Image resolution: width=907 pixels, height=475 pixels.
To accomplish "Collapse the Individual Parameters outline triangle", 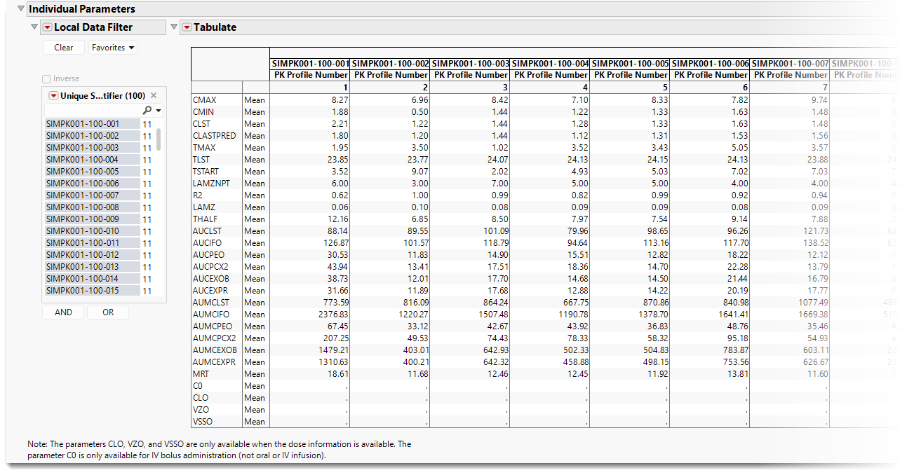I will point(20,9).
